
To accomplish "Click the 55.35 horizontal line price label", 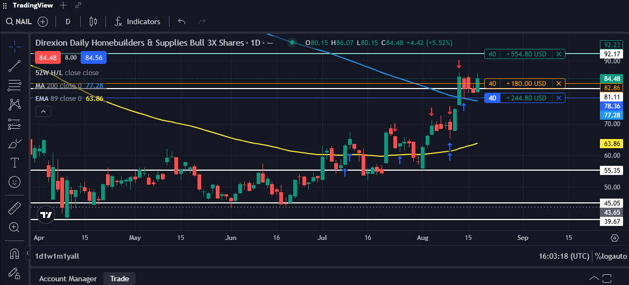I will point(611,171).
